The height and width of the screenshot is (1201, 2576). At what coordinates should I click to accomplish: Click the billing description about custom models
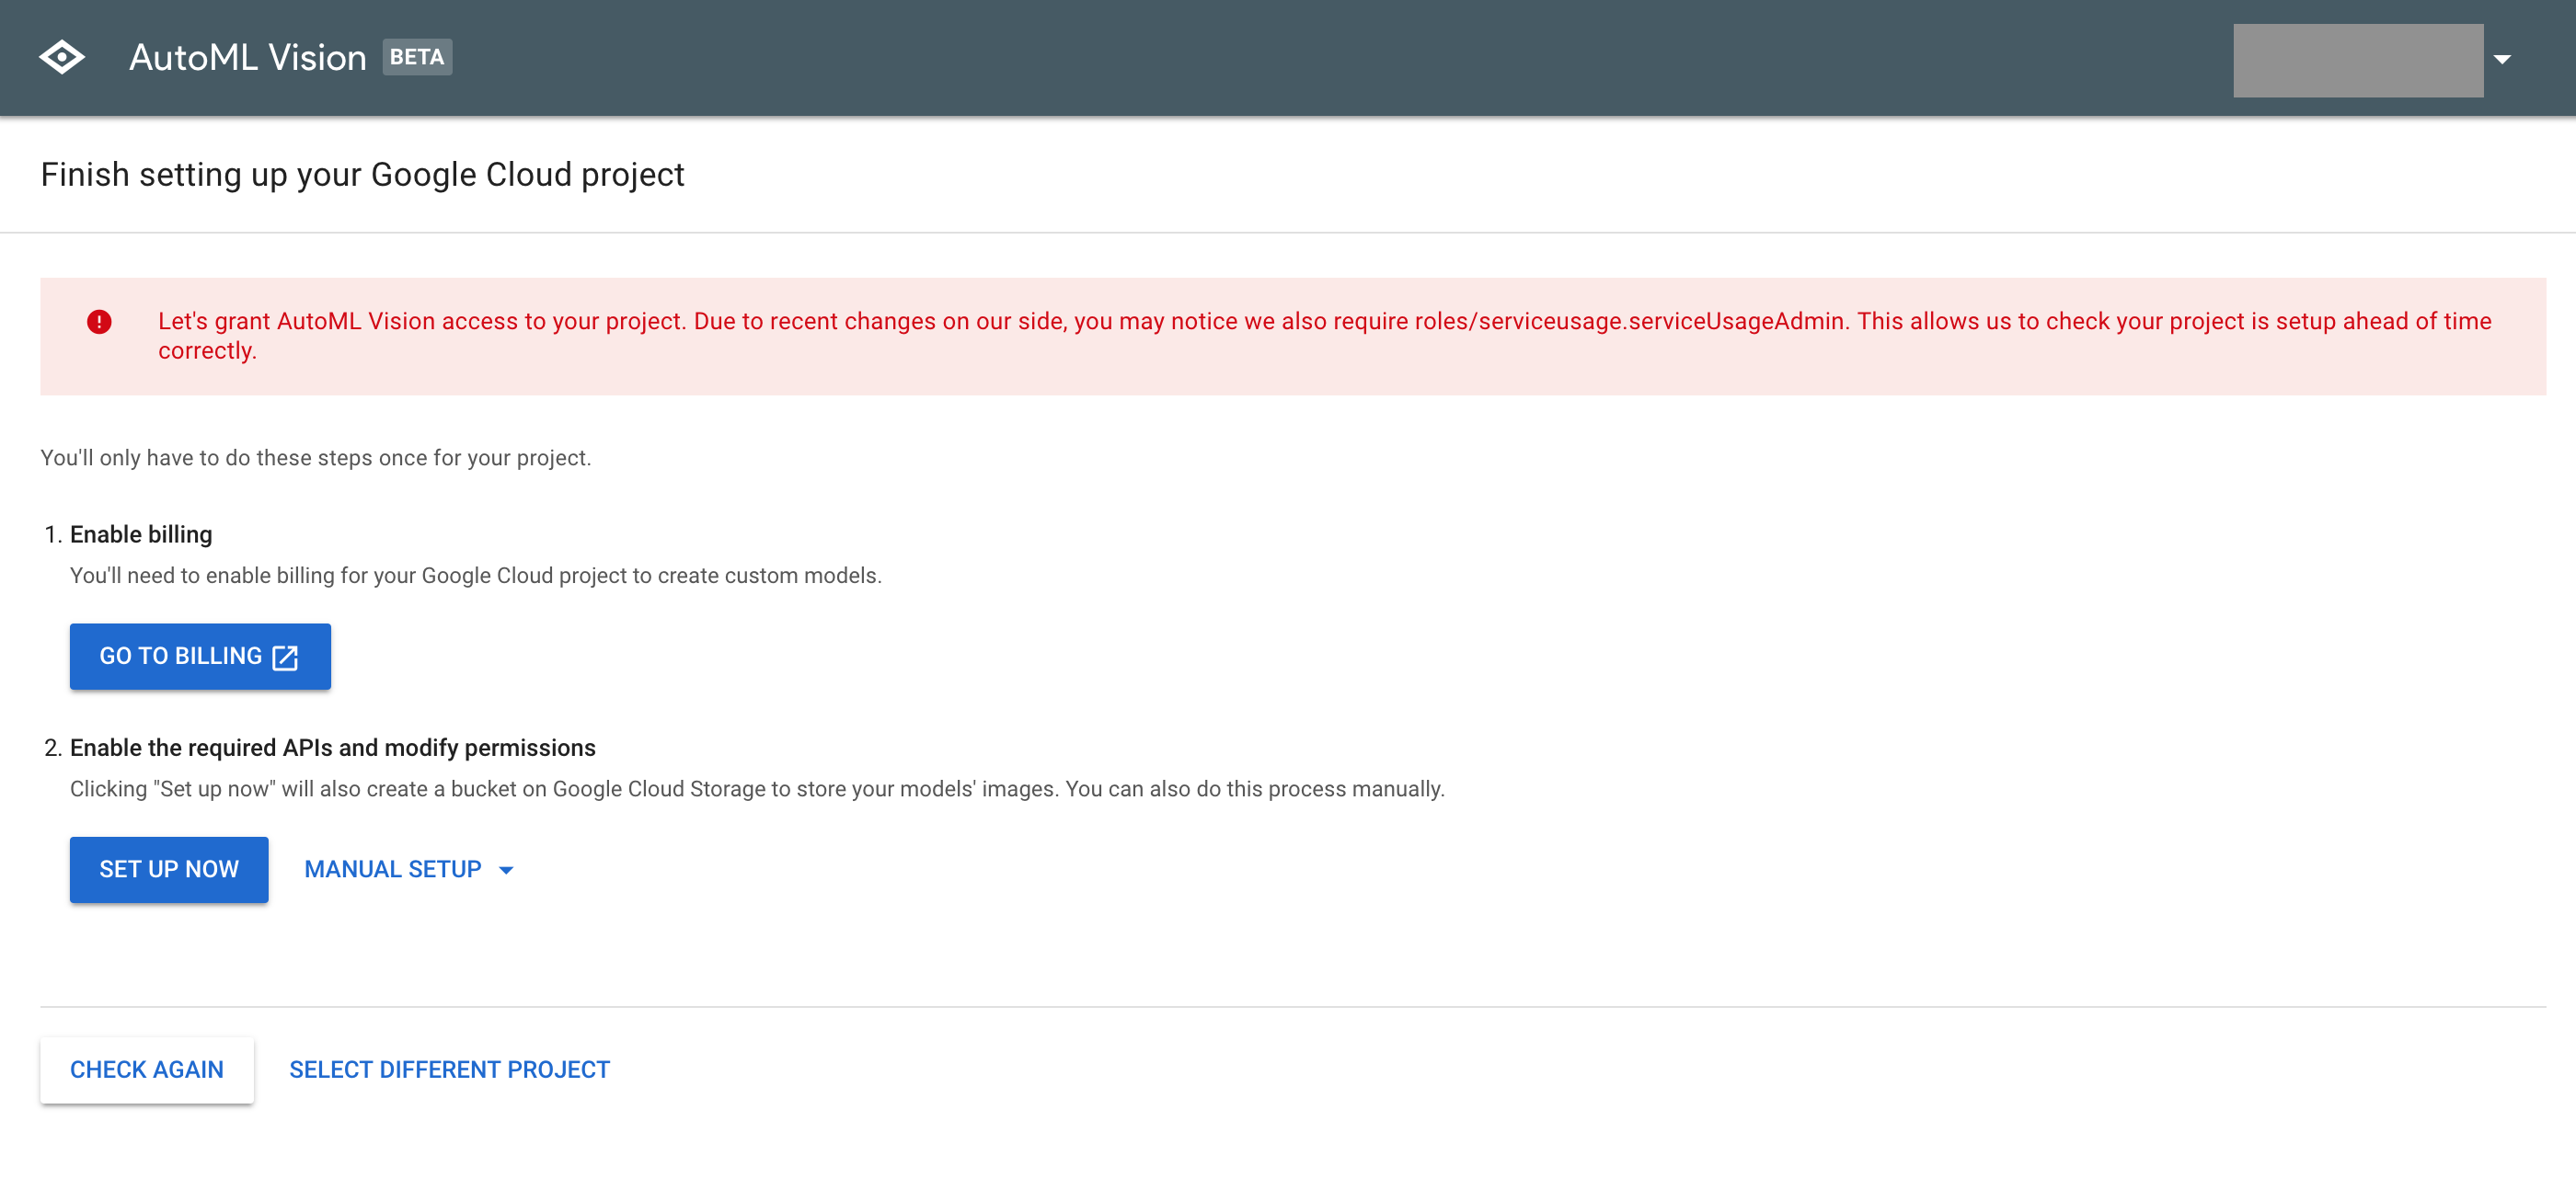click(476, 576)
